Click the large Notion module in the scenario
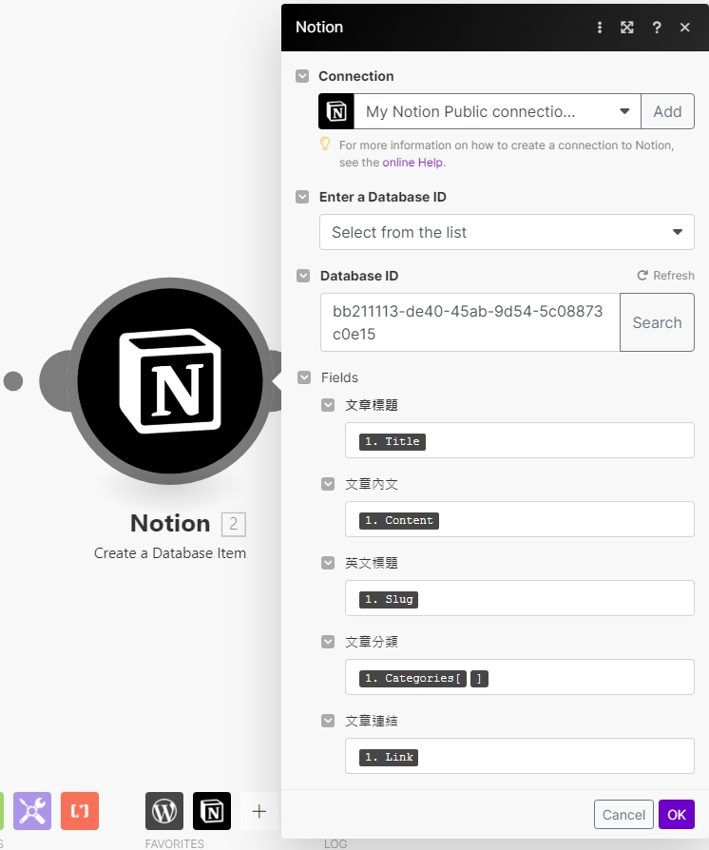Viewport: 709px width, 850px height. (x=169, y=380)
